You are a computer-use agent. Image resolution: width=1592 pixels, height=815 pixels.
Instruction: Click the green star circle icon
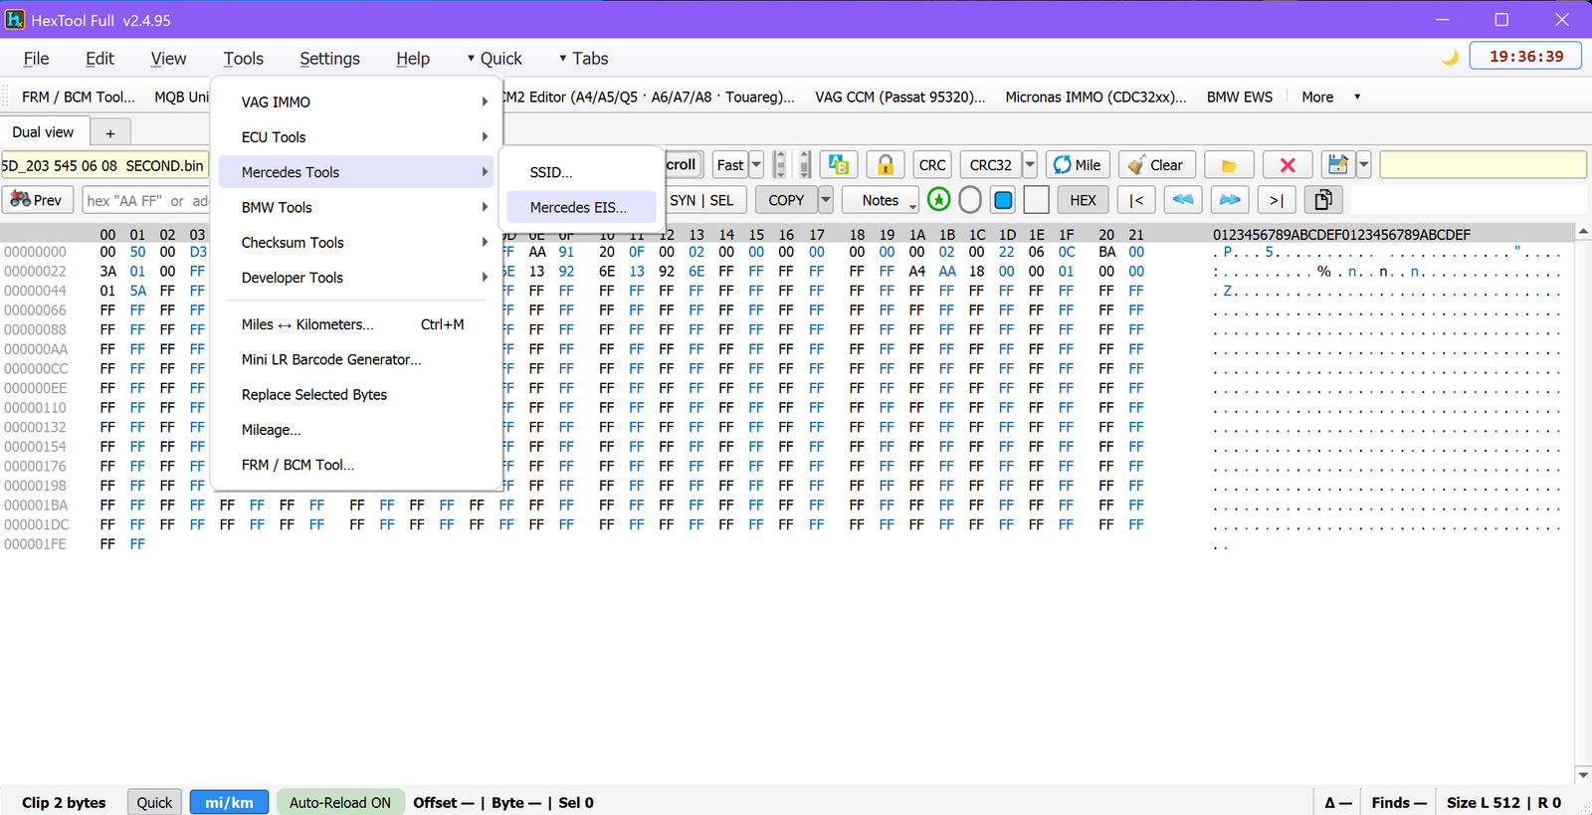[938, 200]
